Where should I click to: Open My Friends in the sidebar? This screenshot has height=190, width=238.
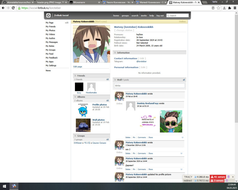point(50,26)
